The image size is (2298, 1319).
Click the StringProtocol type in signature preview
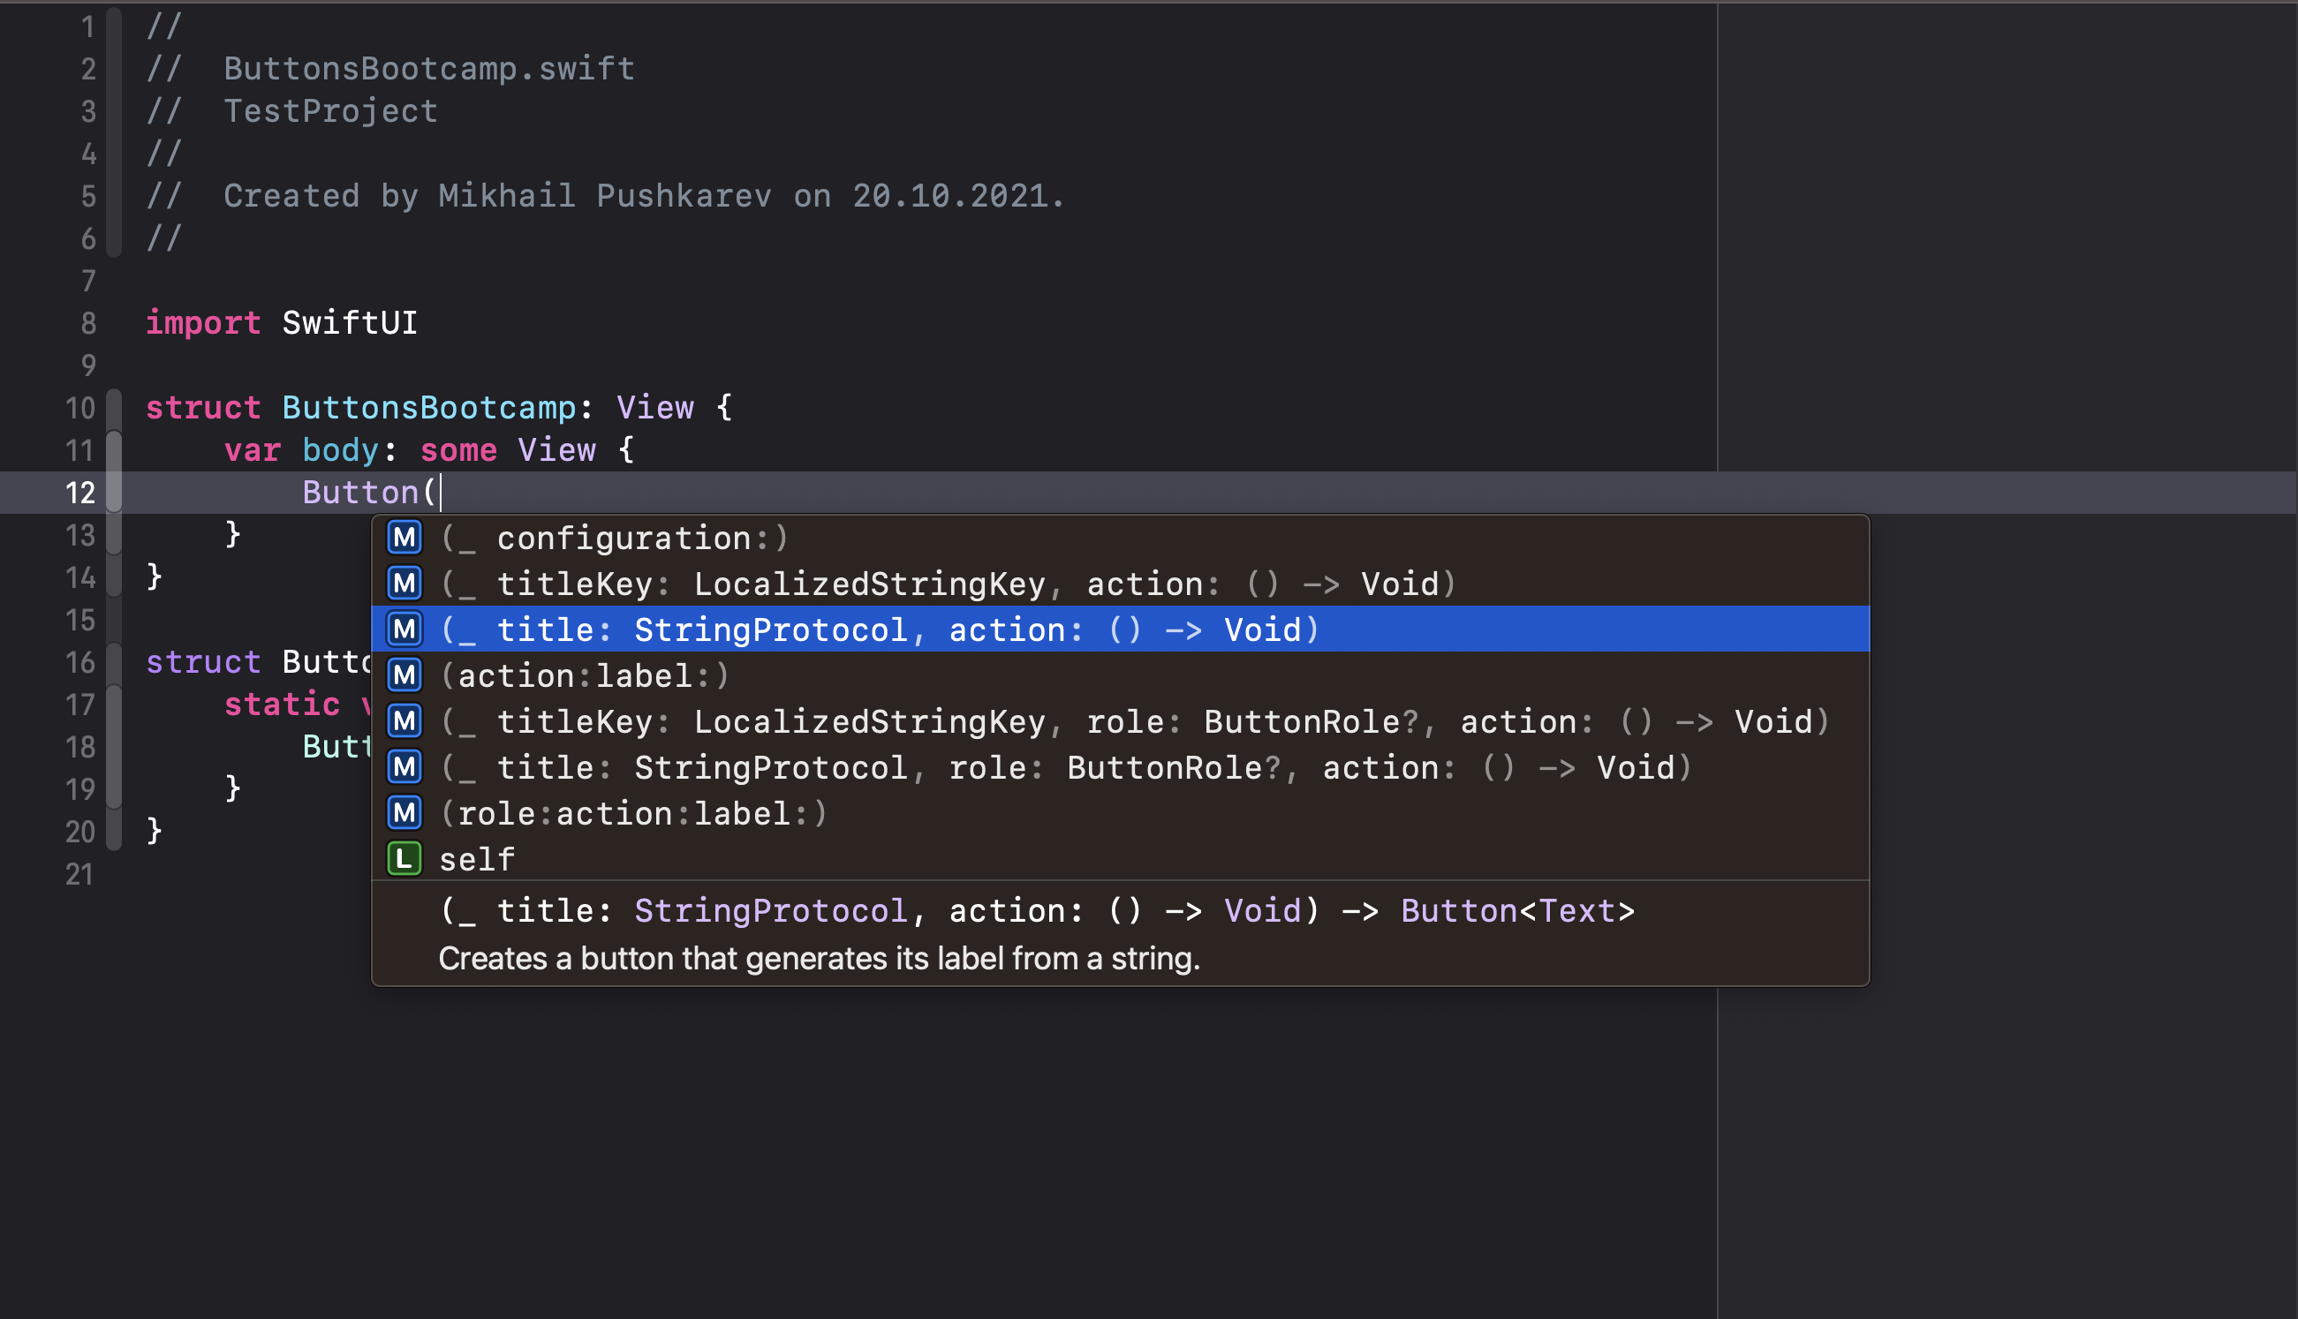(x=770, y=910)
